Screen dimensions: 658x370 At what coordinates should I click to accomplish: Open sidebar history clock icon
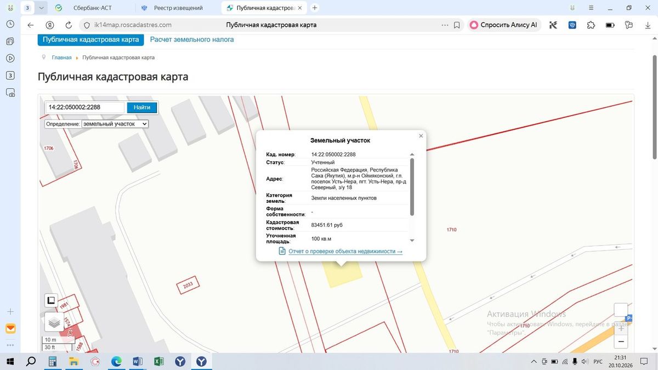[x=10, y=24]
